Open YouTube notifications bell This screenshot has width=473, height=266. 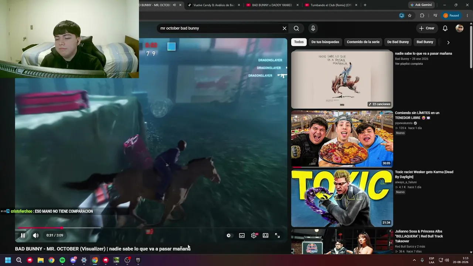point(445,28)
